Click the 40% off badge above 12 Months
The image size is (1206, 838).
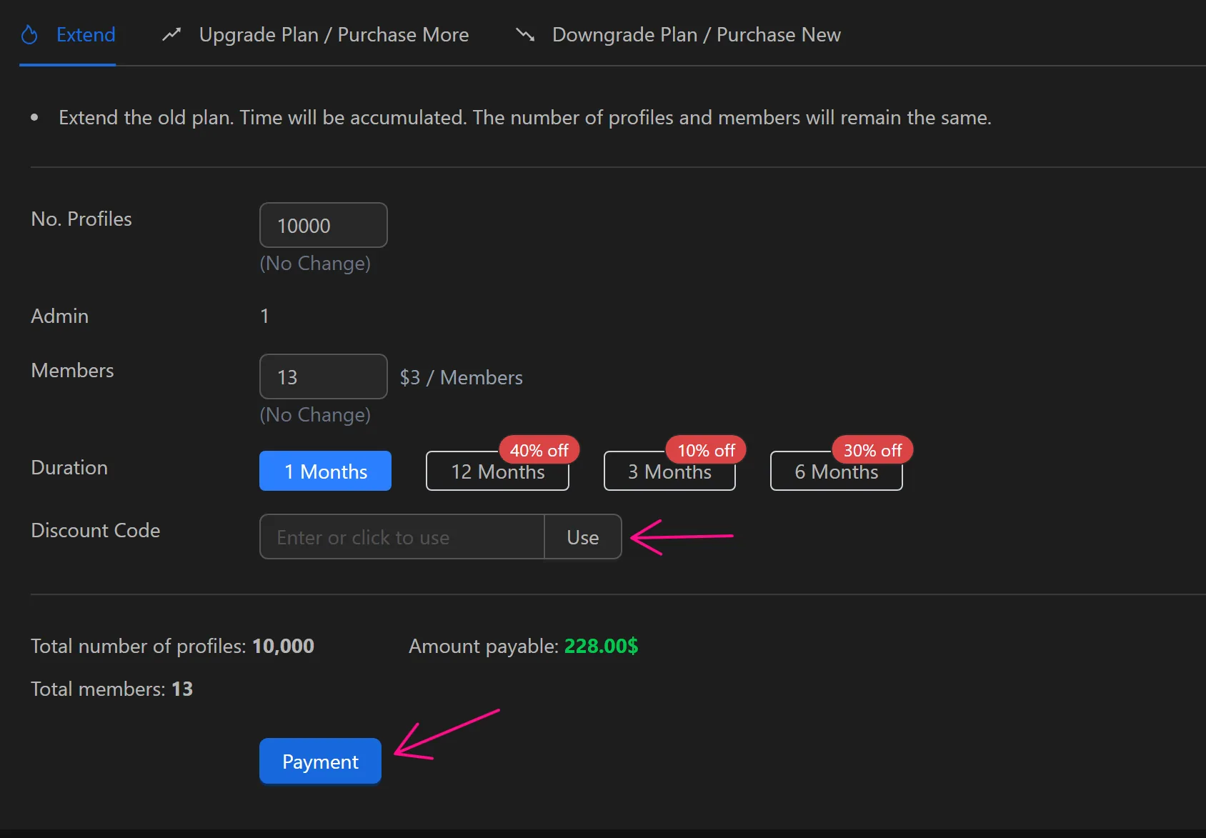tap(539, 449)
